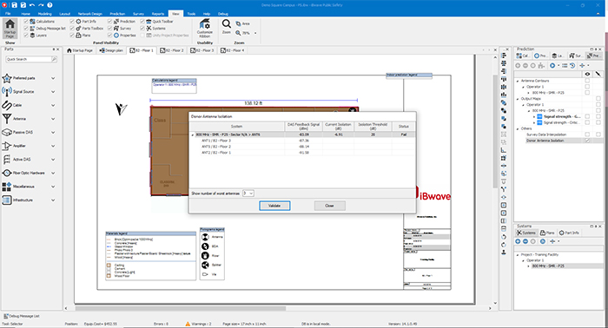This screenshot has height=328, width=608.
Task: Collapse the Others tree node
Action: coord(518,128)
